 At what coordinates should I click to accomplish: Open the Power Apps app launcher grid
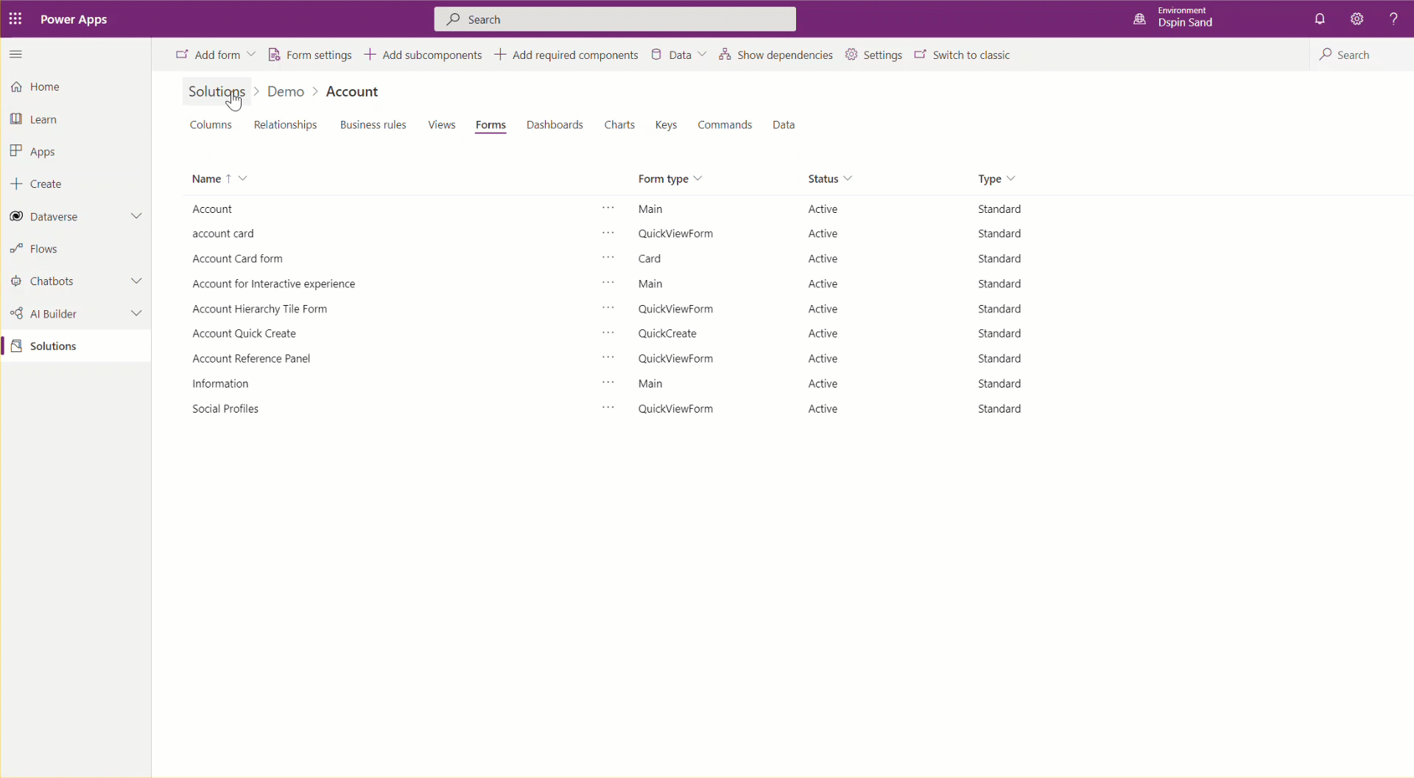point(15,19)
